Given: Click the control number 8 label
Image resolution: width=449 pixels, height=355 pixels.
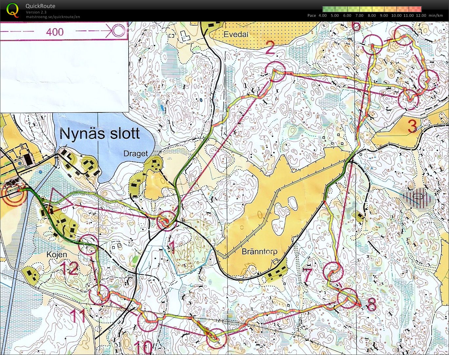Looking at the screenshot, I should coord(371,305).
